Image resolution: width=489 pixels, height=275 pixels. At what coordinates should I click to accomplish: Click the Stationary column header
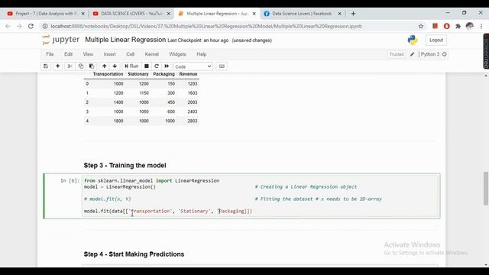tap(138, 74)
